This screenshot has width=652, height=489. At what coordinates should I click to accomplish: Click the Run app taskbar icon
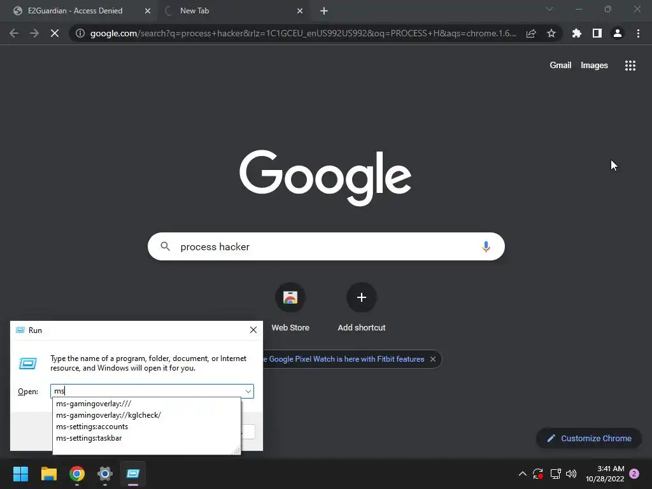point(133,474)
